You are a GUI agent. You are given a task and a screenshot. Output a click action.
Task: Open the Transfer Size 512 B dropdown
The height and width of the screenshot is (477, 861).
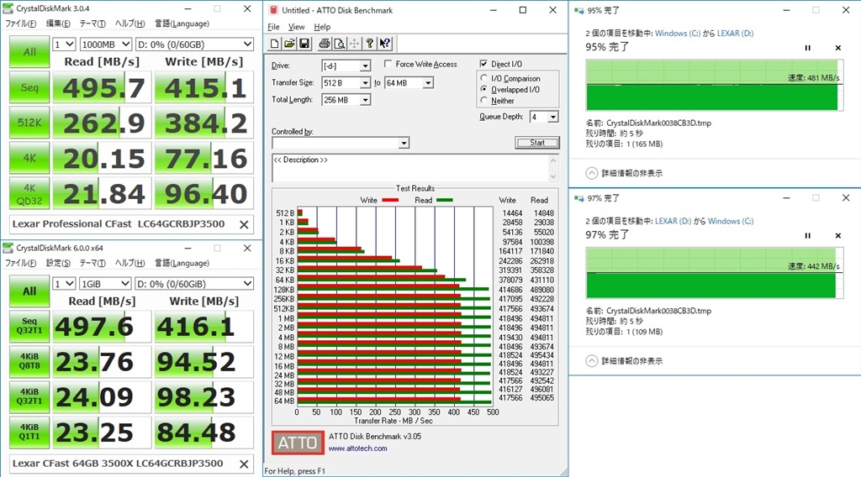365,83
